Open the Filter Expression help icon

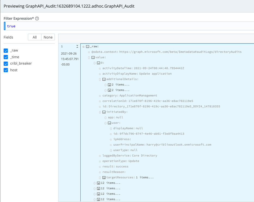[x=37, y=18]
